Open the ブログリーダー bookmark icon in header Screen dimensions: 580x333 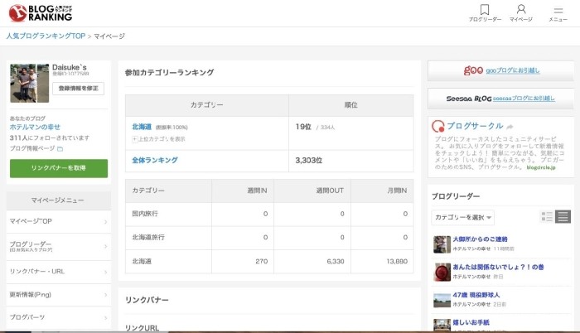point(485,10)
